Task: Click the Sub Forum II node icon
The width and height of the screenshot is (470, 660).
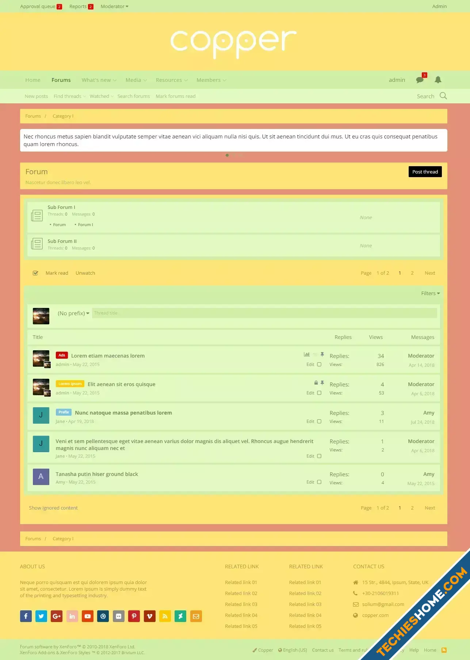Action: click(37, 244)
